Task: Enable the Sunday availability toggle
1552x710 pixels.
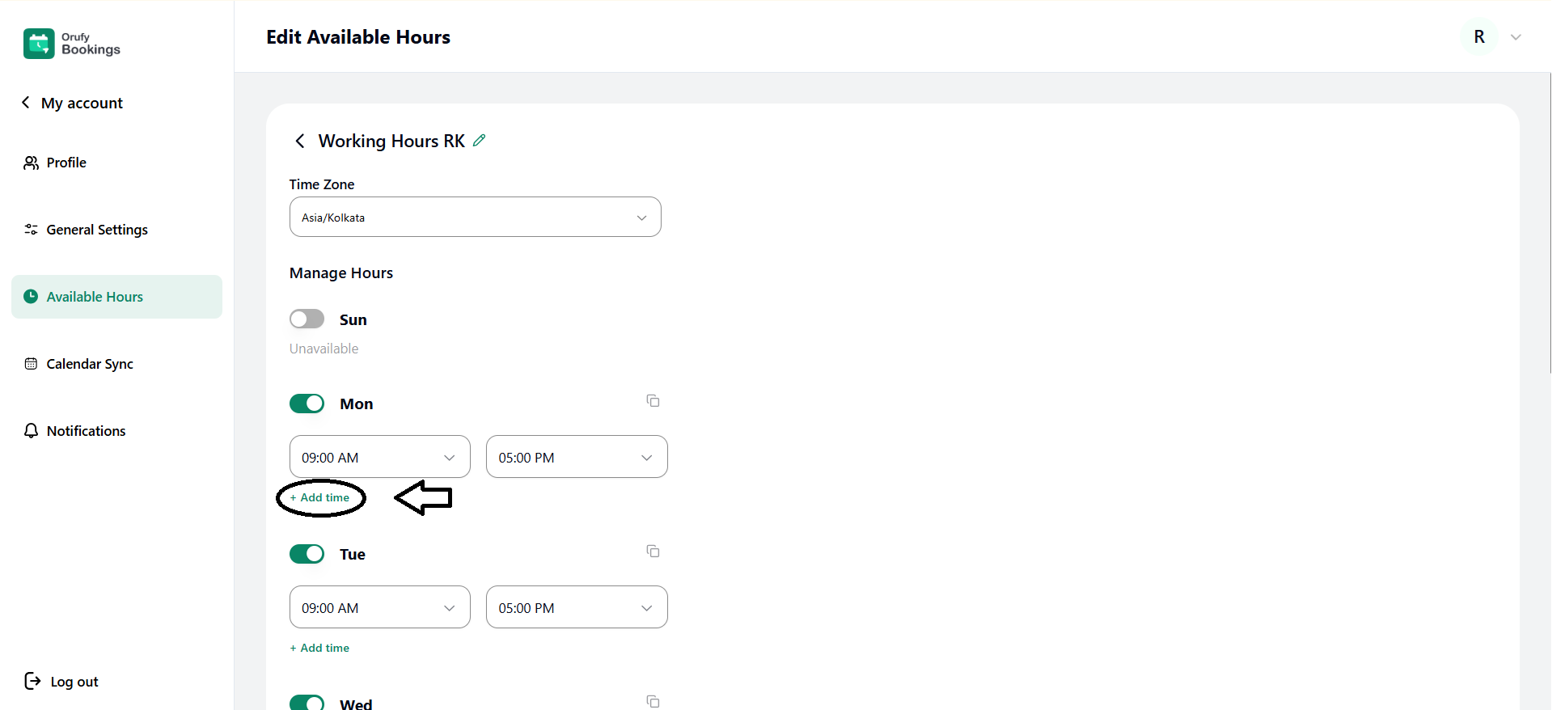Action: click(x=307, y=319)
